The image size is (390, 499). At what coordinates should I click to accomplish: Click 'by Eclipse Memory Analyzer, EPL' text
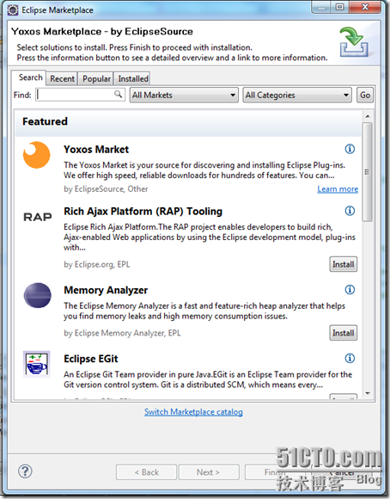click(122, 333)
